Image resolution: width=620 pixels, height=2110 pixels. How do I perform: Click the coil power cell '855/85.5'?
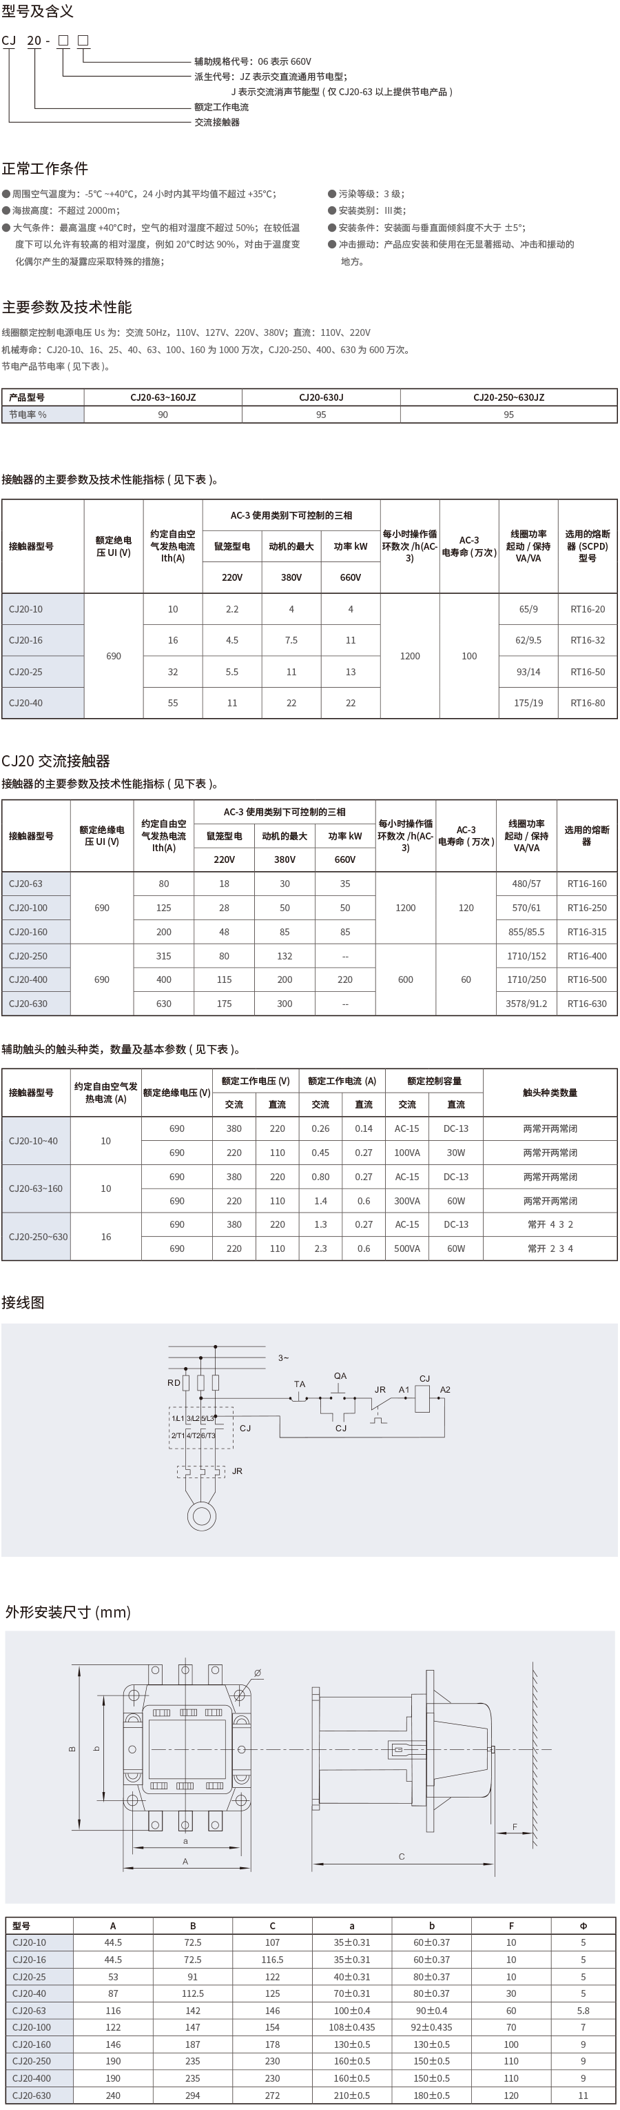[x=527, y=932]
